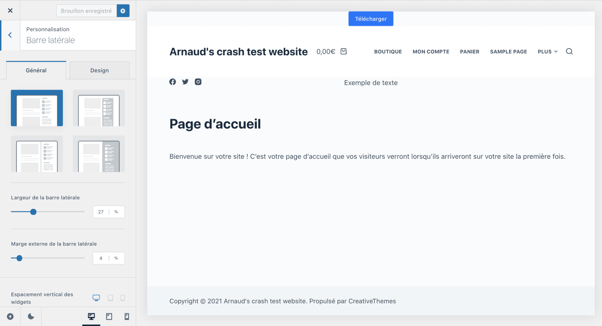Go back from Barre latérale section
This screenshot has width=602, height=326.
click(x=10, y=35)
